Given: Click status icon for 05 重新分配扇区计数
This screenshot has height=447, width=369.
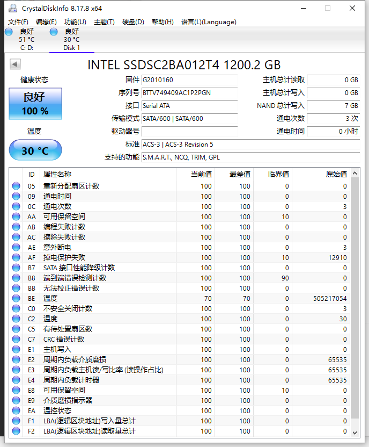Looking at the screenshot, I should 16,186.
